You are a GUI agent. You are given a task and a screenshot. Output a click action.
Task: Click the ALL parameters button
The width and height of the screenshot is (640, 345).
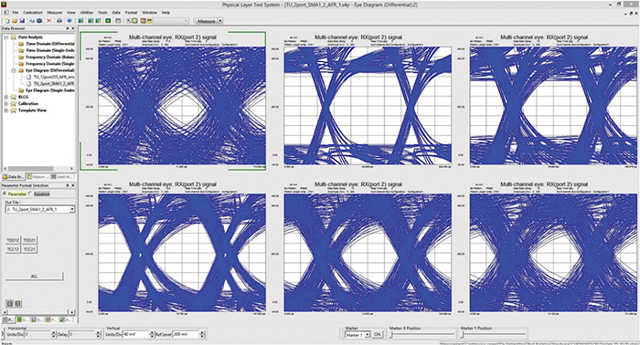pyautogui.click(x=35, y=277)
